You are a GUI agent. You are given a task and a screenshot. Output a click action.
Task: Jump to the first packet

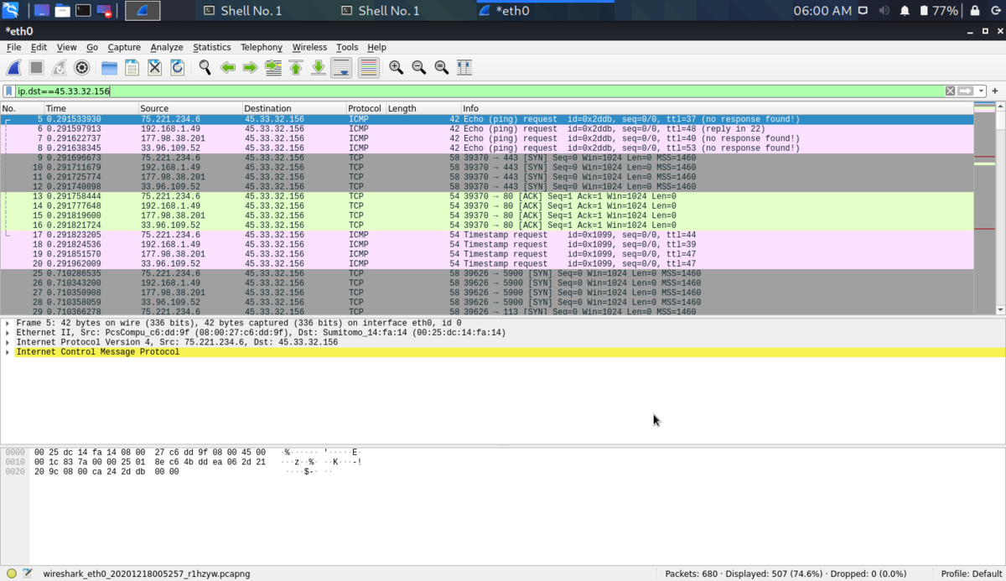point(295,68)
